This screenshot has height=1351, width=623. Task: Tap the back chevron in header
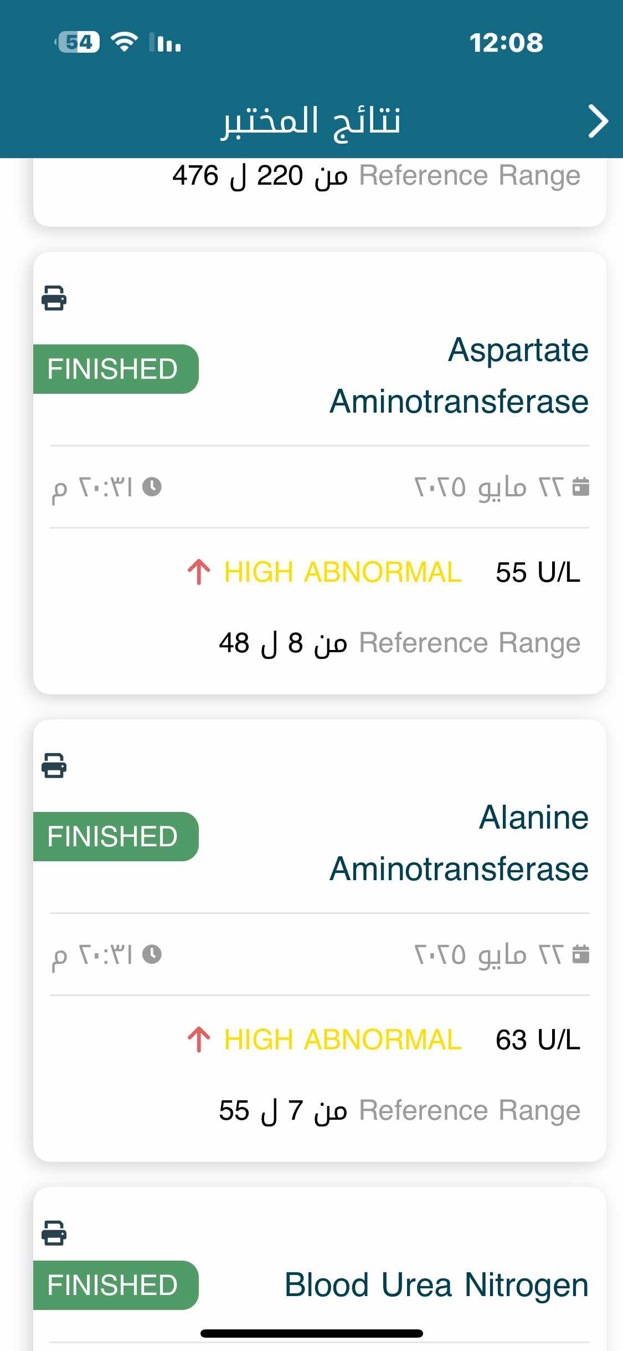click(598, 121)
